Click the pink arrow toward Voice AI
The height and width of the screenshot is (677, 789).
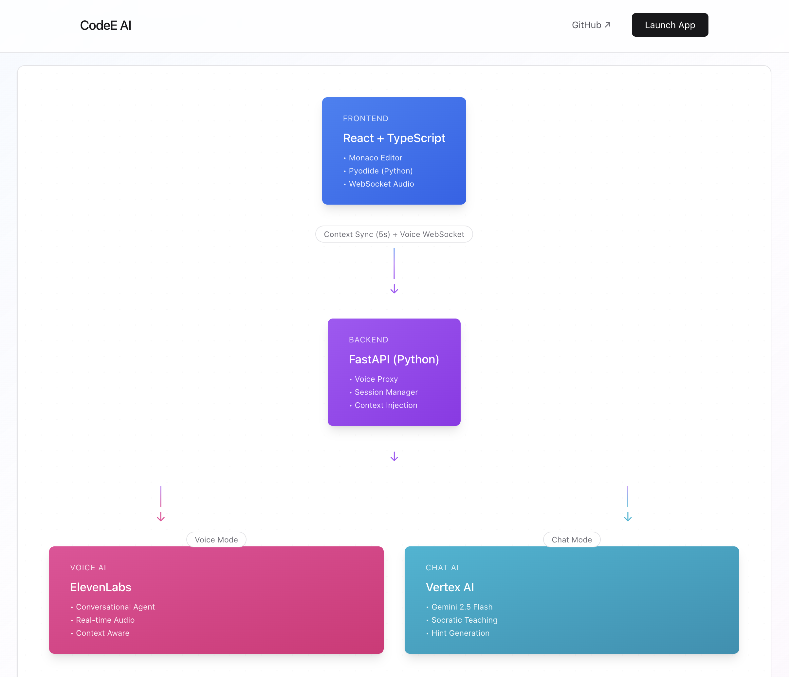(x=161, y=516)
